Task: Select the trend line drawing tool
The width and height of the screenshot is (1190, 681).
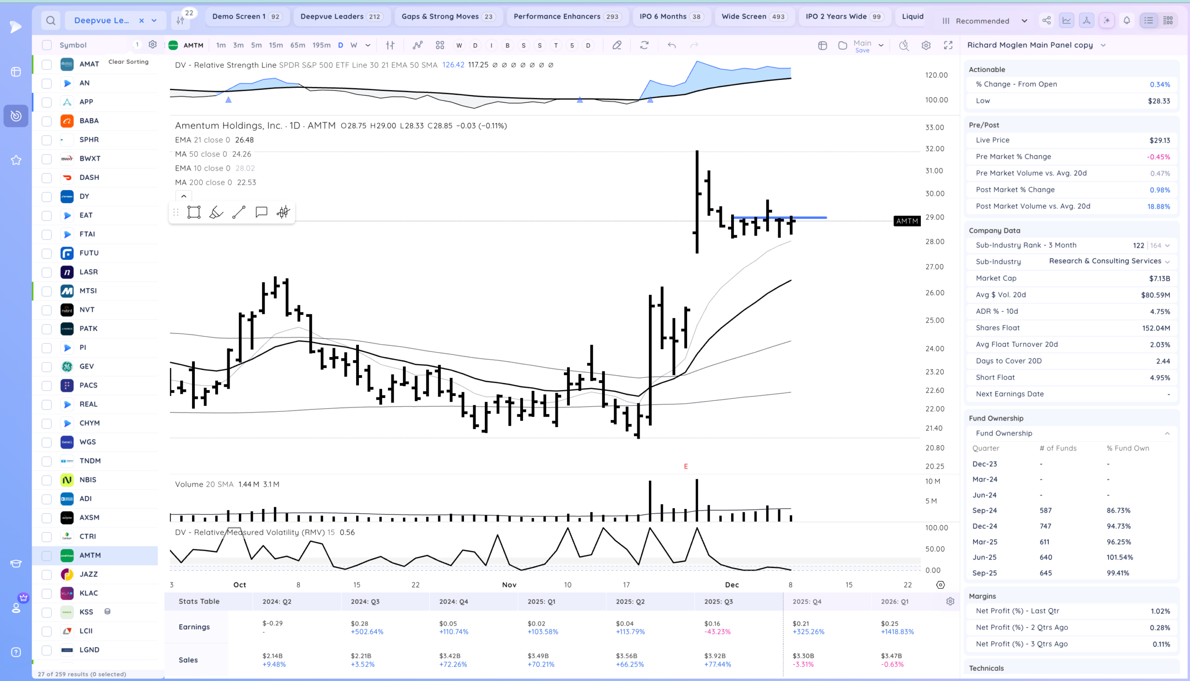Action: 238,212
